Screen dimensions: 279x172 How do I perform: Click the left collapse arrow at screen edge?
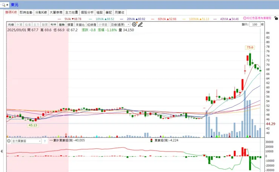pos(2,151)
